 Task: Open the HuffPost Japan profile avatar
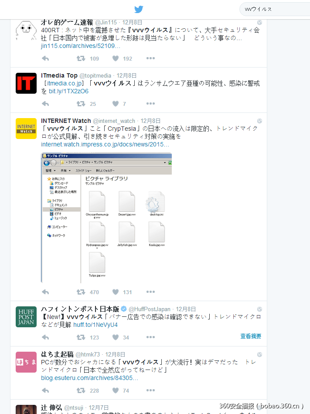(x=26, y=317)
